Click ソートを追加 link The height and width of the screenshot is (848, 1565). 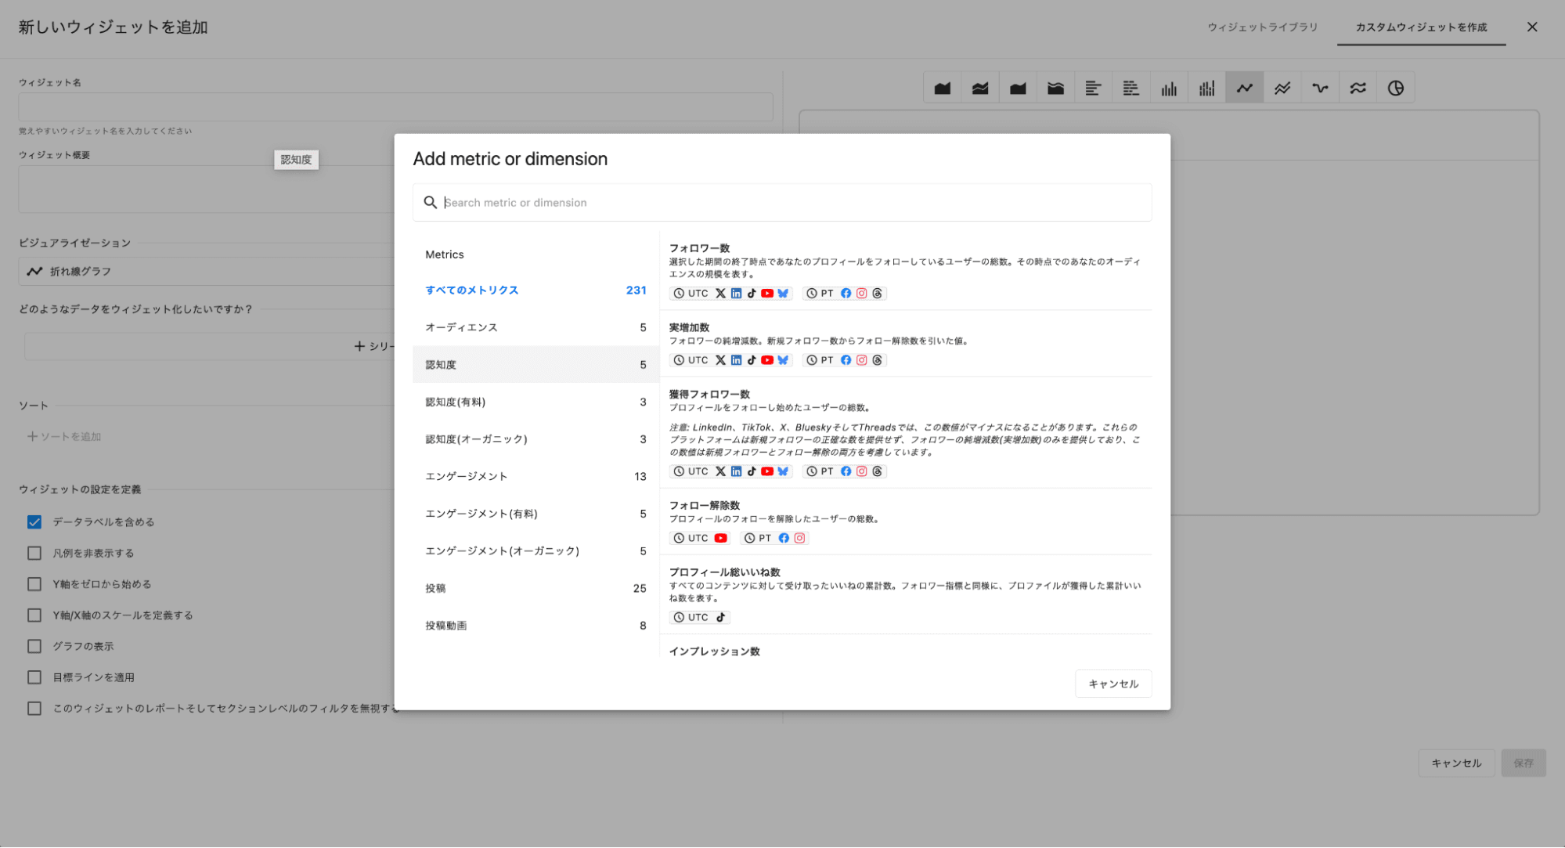(x=65, y=437)
